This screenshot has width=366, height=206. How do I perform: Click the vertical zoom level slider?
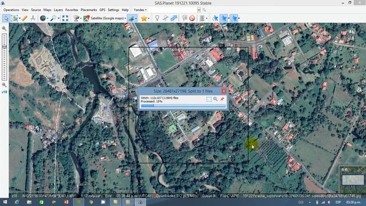point(4,57)
